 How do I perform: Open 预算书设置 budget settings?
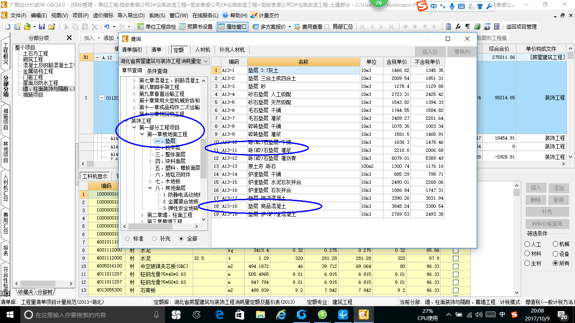[x=196, y=26]
